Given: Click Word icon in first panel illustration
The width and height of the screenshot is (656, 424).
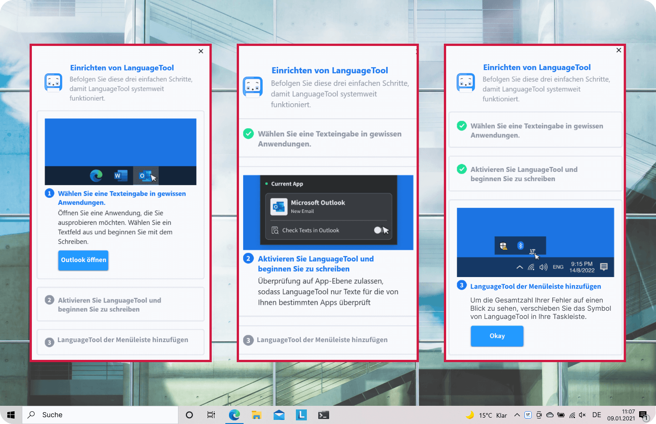Looking at the screenshot, I should [120, 175].
